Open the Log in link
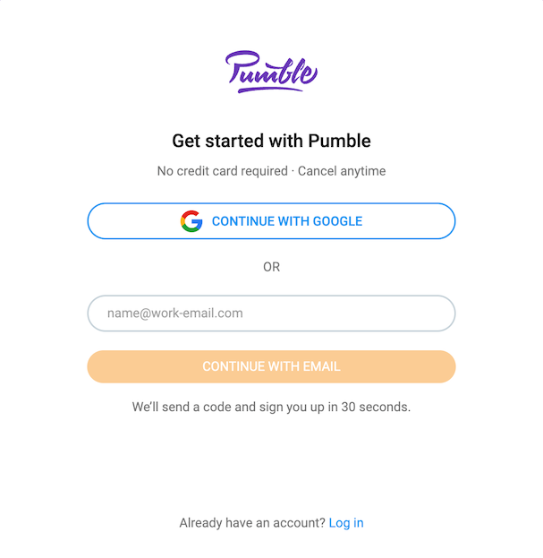 (x=346, y=523)
